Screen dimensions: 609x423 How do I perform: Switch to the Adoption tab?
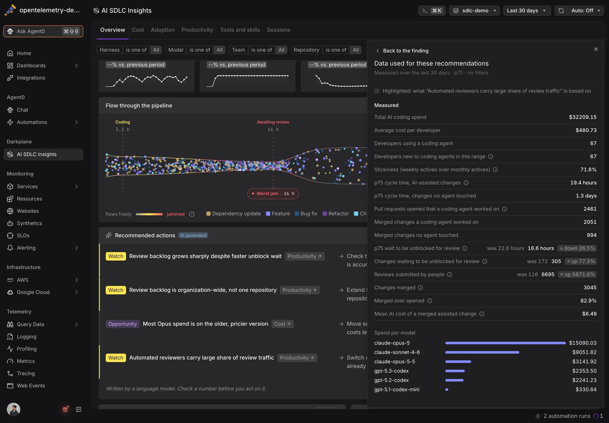(x=163, y=30)
